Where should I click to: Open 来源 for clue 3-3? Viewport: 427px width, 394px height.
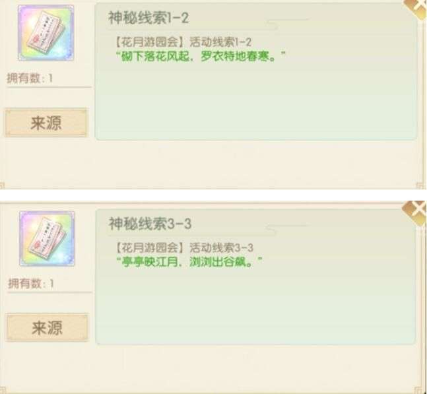coord(47,327)
